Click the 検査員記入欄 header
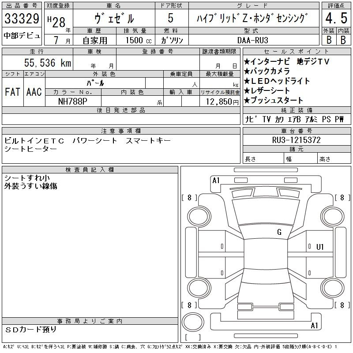This screenshot has height=353, width=353. (90, 169)
